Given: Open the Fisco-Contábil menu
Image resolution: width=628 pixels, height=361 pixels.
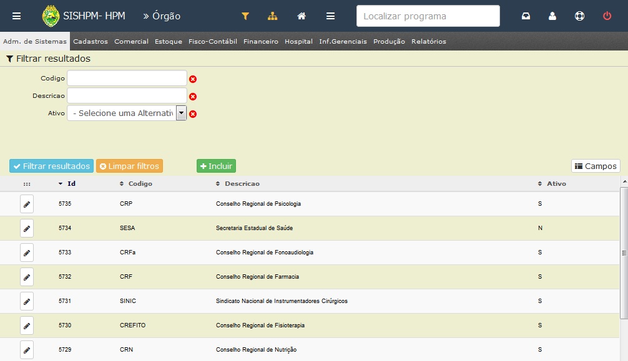Looking at the screenshot, I should point(213,41).
